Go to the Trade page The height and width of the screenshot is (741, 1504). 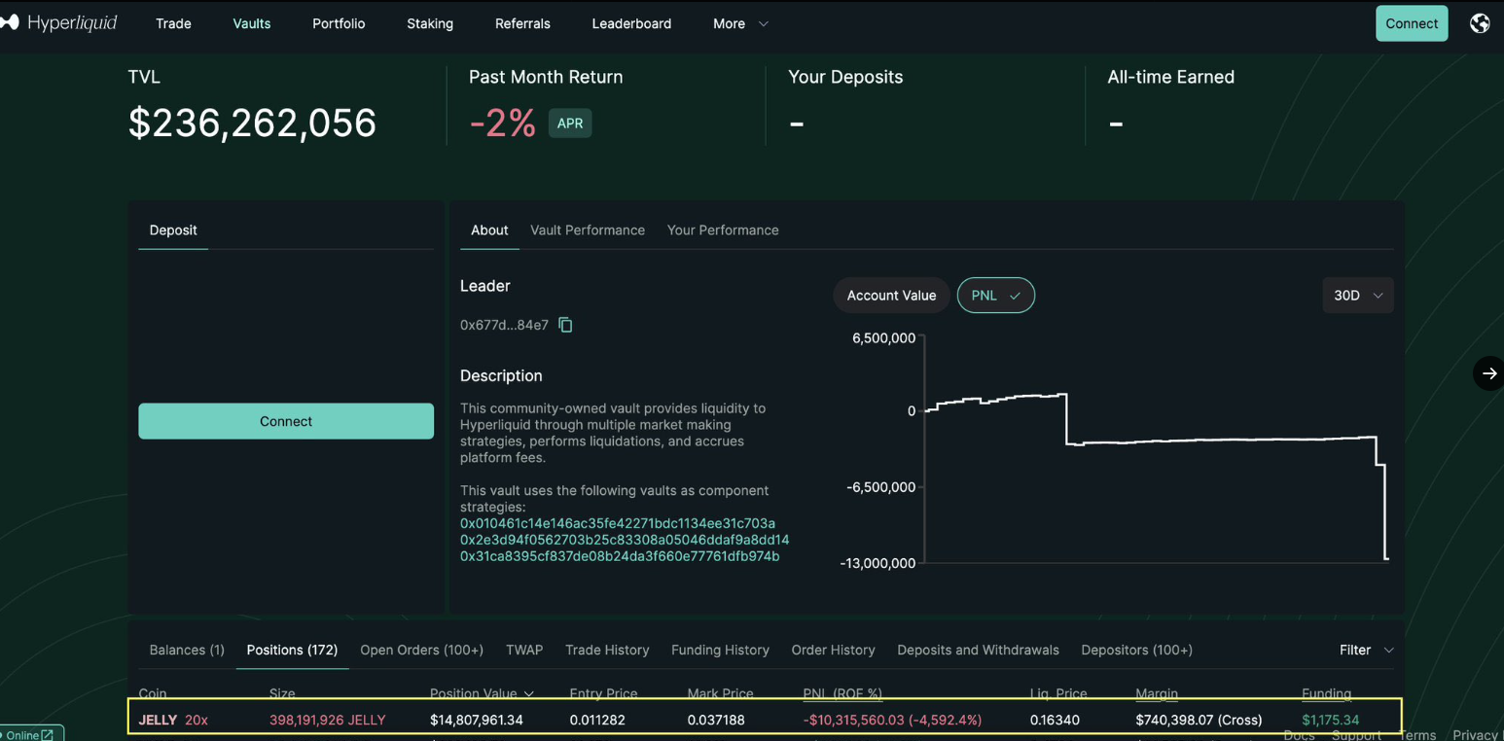point(173,23)
